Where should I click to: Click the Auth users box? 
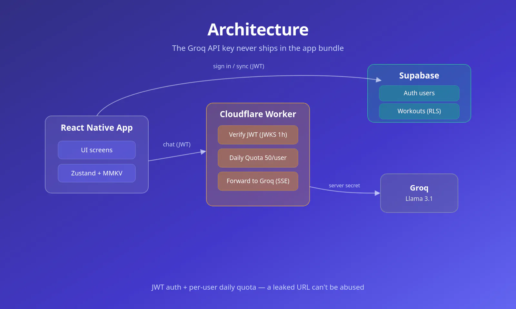click(419, 93)
